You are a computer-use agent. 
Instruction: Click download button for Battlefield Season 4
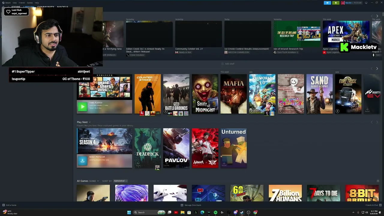click(82, 160)
